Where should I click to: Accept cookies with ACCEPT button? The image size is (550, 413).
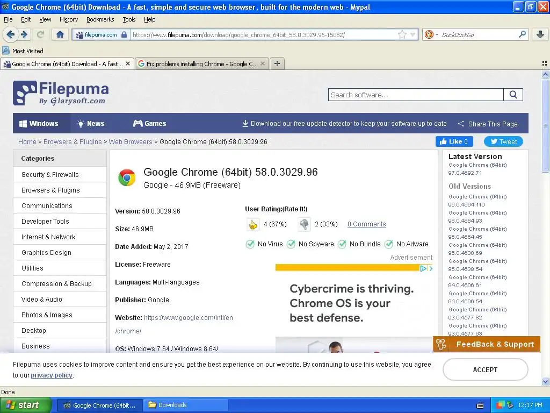pos(485,369)
